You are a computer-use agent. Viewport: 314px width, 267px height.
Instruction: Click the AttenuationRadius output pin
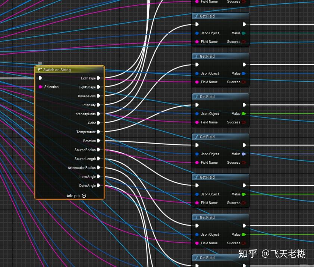[99, 167]
